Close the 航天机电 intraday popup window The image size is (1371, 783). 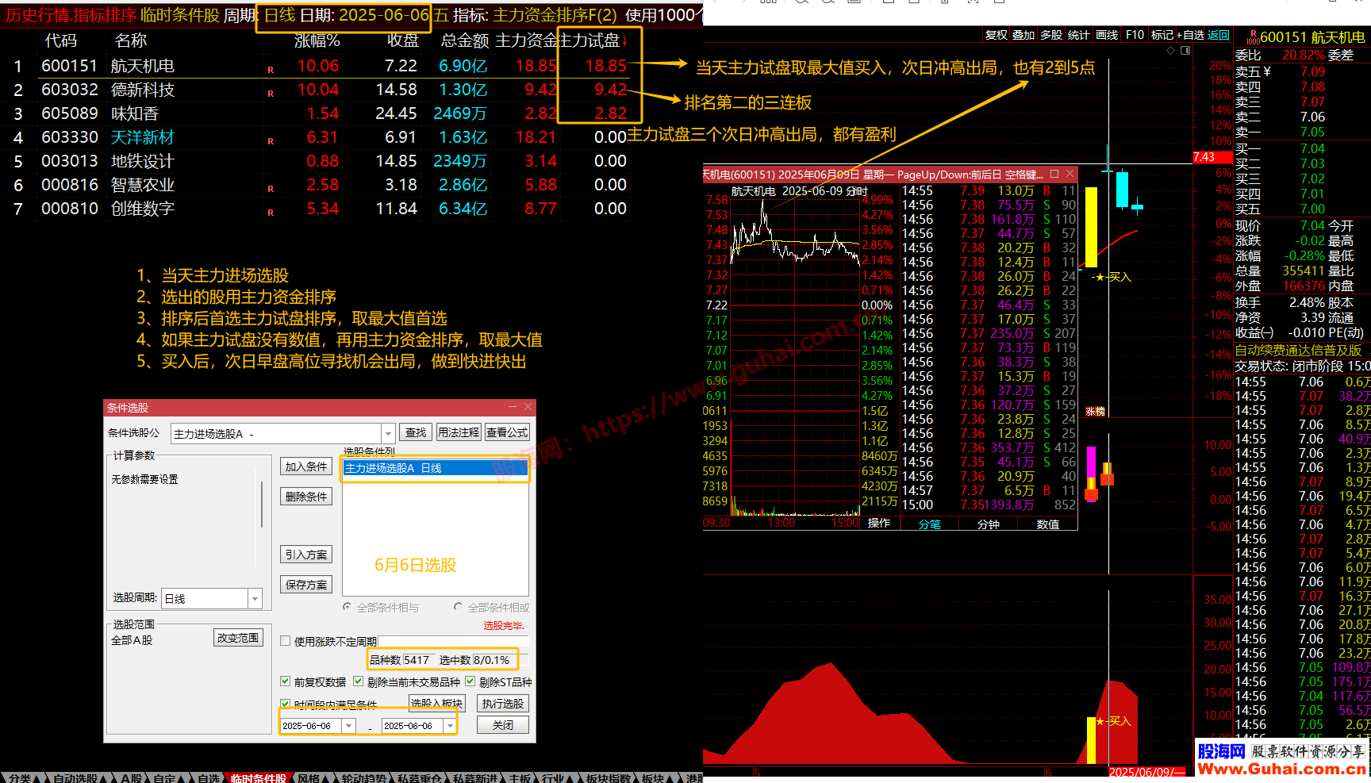click(1070, 174)
